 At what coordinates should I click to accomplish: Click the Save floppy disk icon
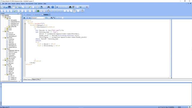[x=9, y=7]
